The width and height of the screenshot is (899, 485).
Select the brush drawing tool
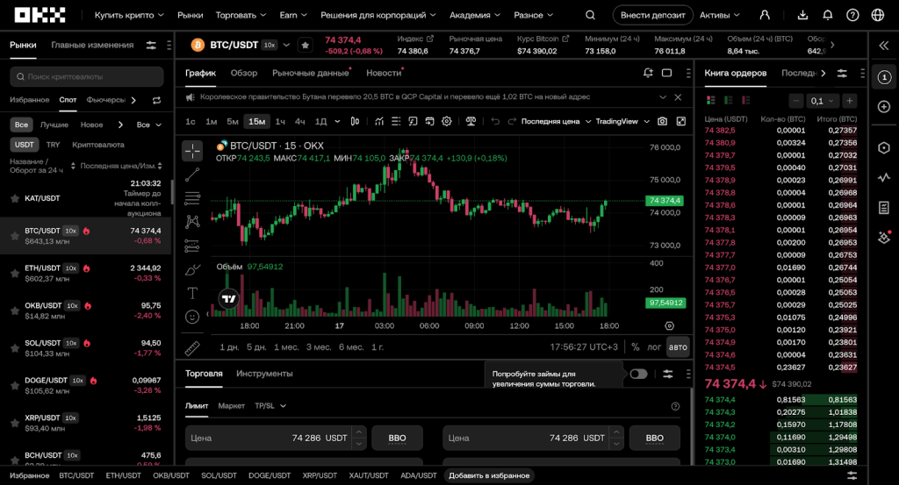pos(192,270)
